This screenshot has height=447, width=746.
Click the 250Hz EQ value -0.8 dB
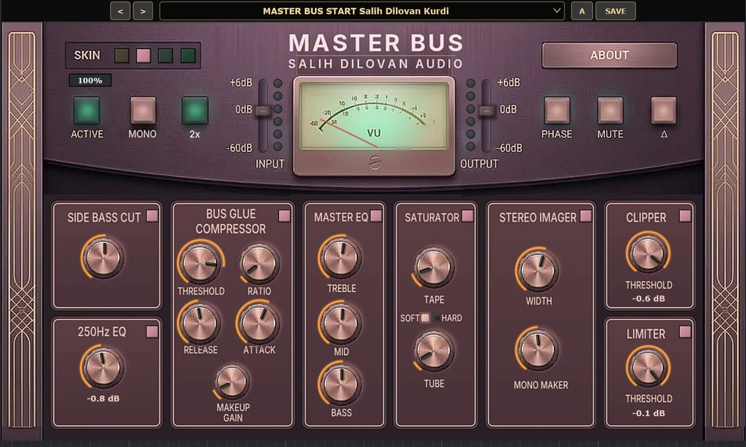[x=103, y=399]
